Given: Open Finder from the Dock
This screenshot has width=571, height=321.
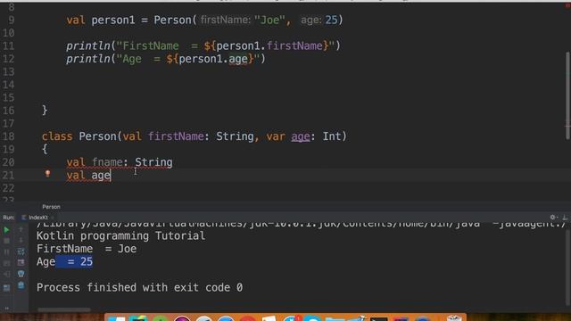Looking at the screenshot, I should [x=117, y=319].
